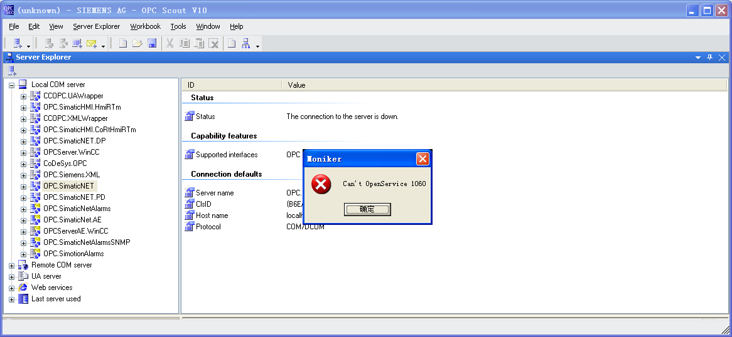Click the disconnect server toolbar icon
Image resolution: width=732 pixels, height=337 pixels.
(63, 43)
